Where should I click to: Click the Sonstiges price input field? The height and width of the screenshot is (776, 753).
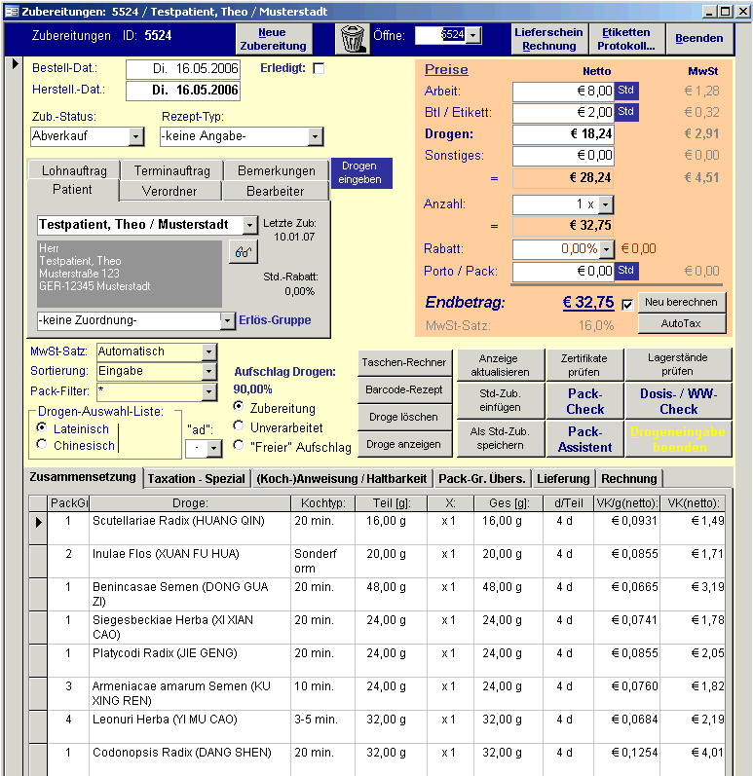click(x=564, y=156)
